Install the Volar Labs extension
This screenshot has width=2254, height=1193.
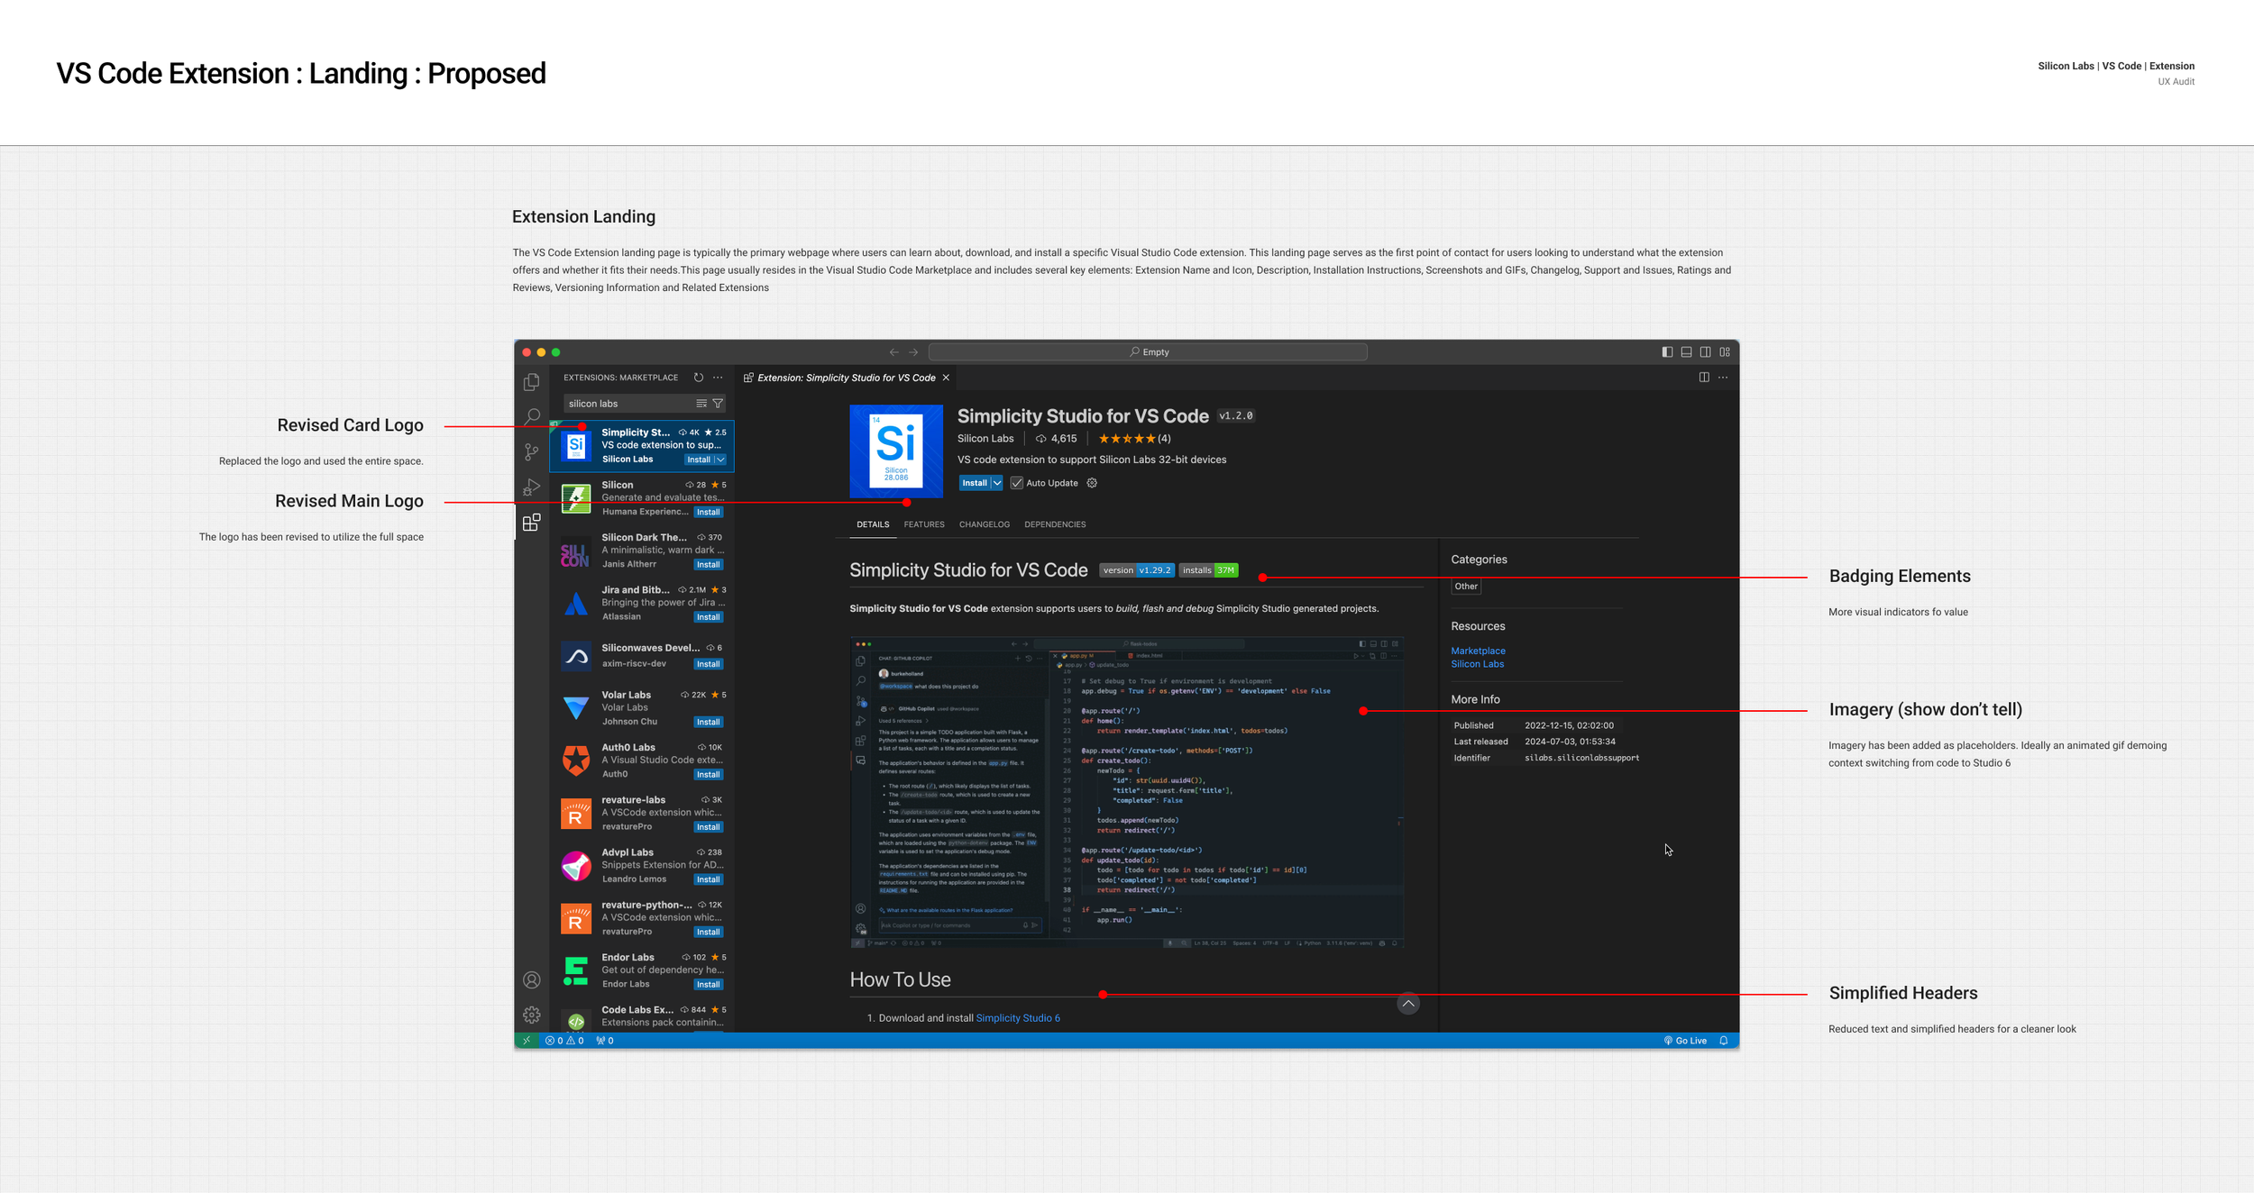pos(708,722)
